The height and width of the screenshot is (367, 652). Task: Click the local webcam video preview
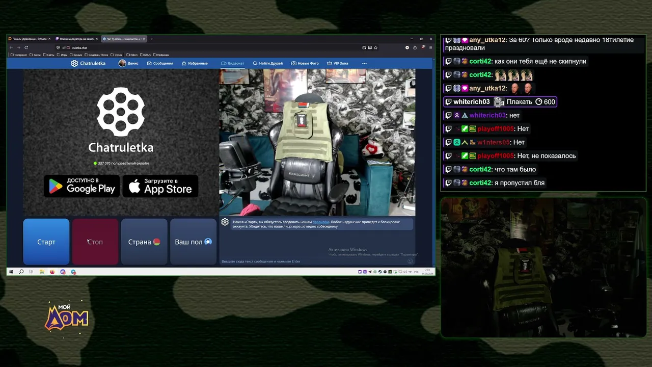(317, 142)
